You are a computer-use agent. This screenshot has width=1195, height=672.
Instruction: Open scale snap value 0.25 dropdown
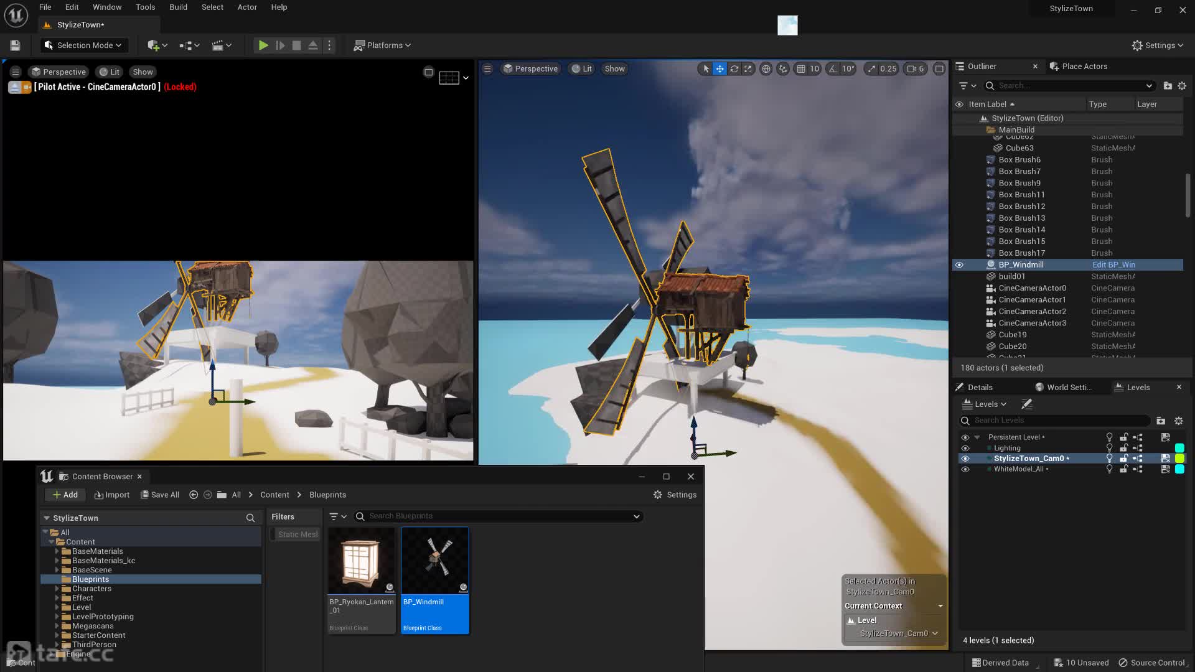click(x=888, y=69)
